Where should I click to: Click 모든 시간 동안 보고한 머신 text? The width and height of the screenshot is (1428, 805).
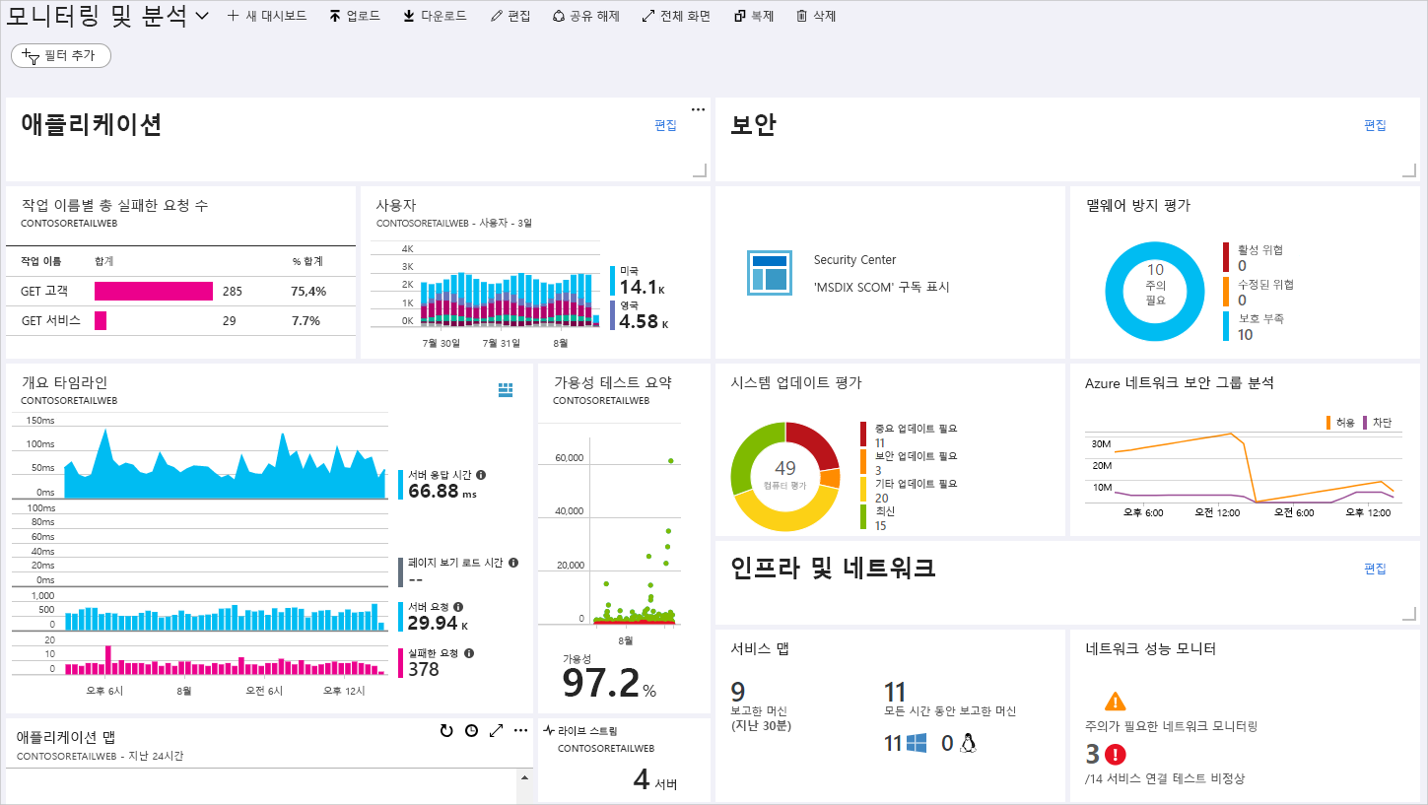point(950,710)
